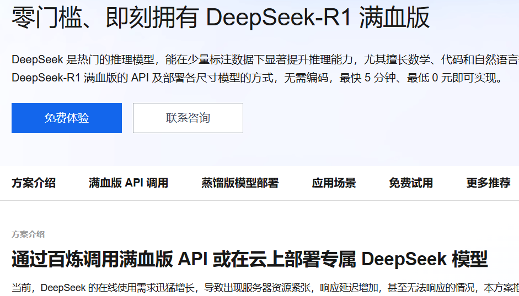Switch to the 方案介绍 tab
The width and height of the screenshot is (519, 296).
click(x=34, y=183)
